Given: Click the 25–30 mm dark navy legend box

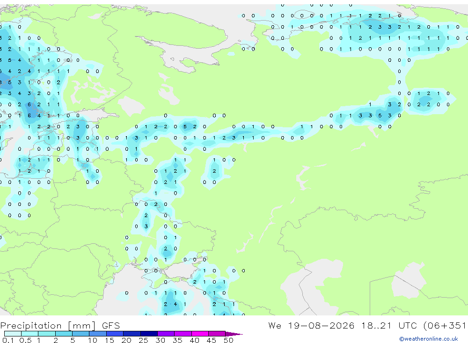Looking at the screenshot, I should click(149, 334).
